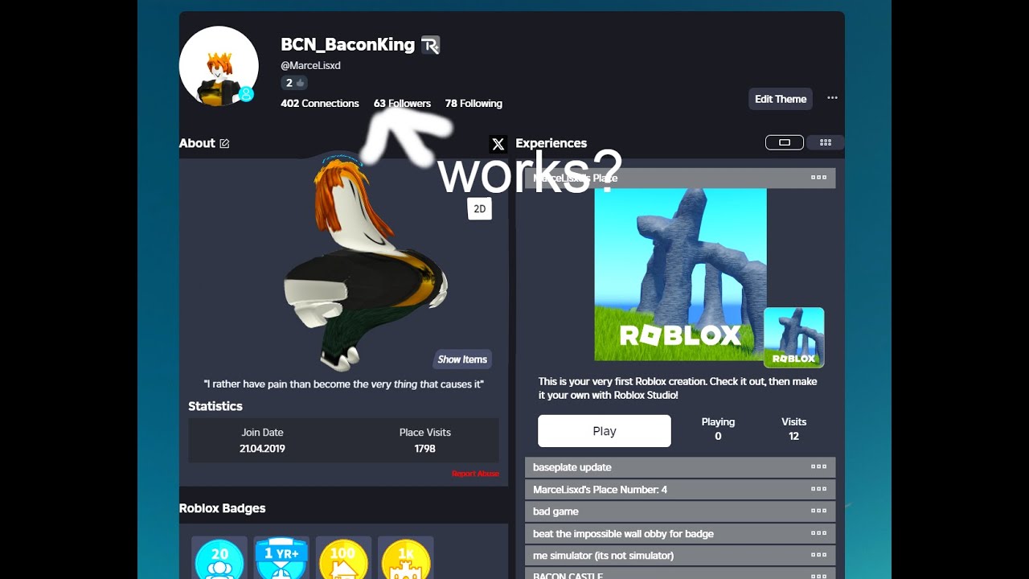Open the 63 Followers list
Viewport: 1029px width, 579px height.
(x=402, y=103)
